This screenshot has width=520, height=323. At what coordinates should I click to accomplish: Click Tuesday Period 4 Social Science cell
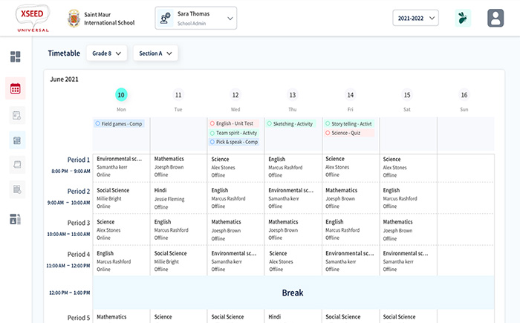click(x=179, y=261)
